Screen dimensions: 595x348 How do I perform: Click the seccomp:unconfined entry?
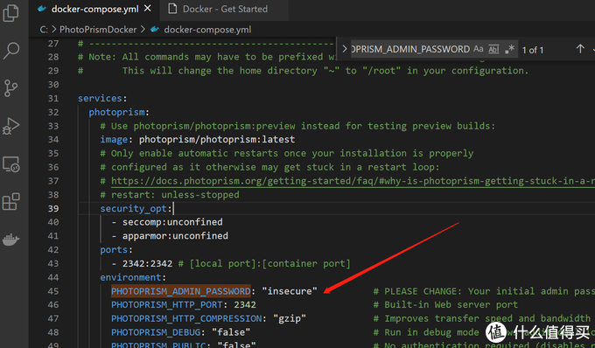(172, 222)
